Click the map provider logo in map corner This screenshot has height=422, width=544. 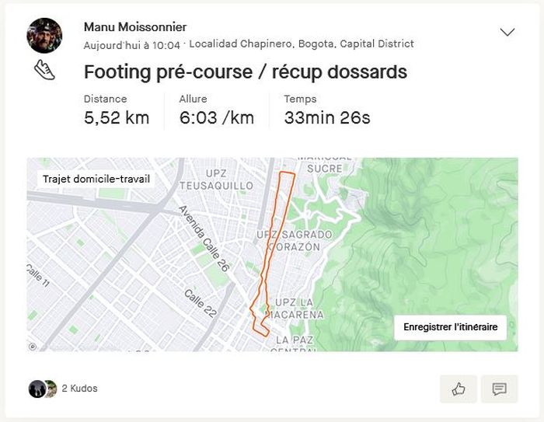33,347
